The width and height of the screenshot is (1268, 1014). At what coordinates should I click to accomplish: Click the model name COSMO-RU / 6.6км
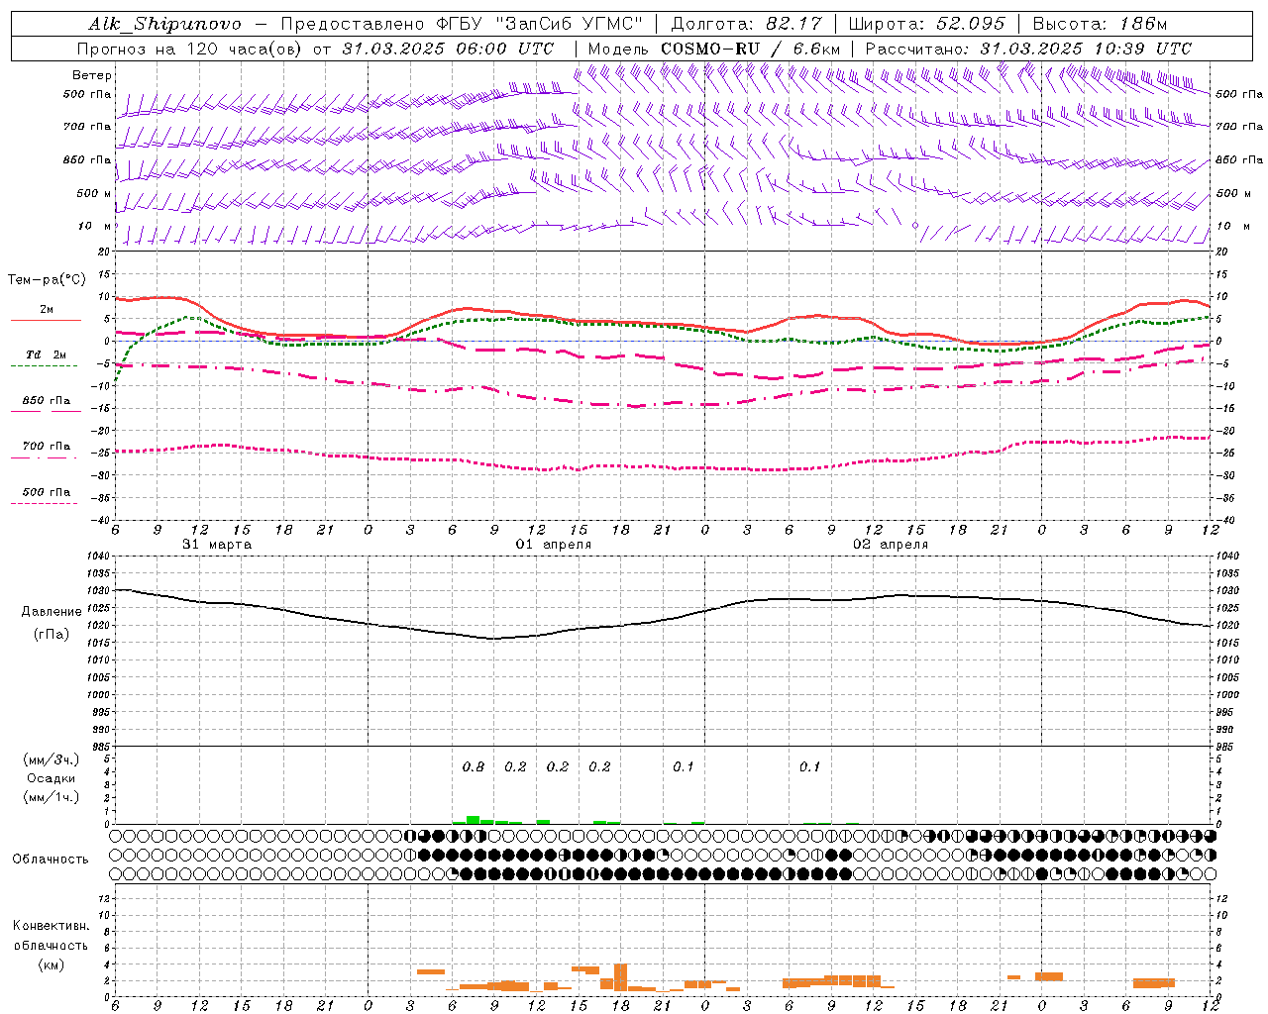tap(750, 49)
